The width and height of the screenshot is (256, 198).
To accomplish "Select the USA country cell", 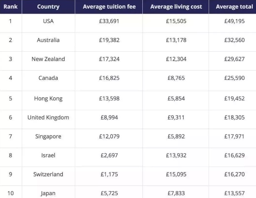I will tap(48, 21).
